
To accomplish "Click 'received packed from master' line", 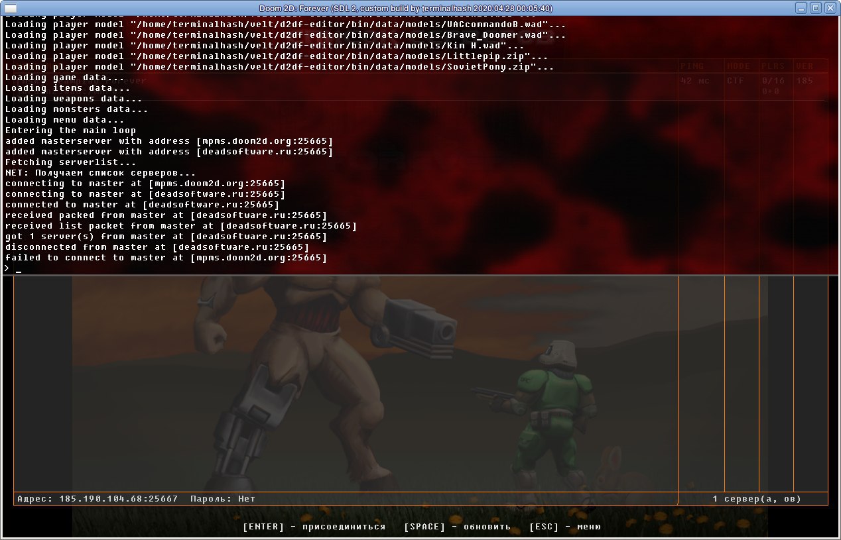I will tap(166, 215).
